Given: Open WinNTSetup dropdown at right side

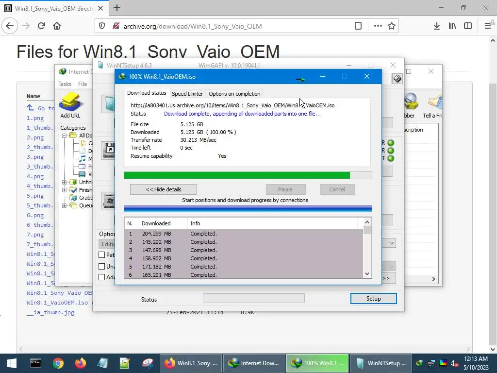Looking at the screenshot, I should click(392, 243).
